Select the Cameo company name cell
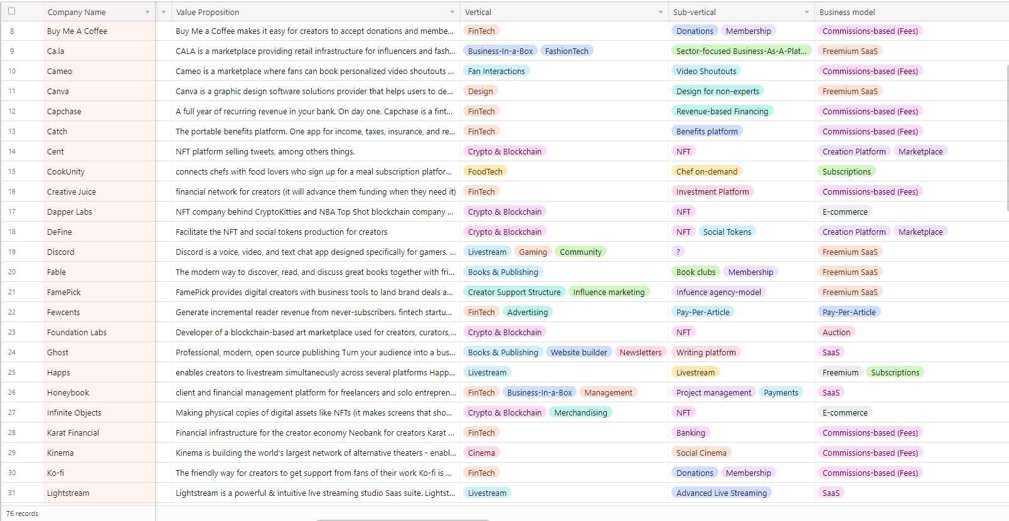Screen dimensions: 1009x521 point(99,71)
